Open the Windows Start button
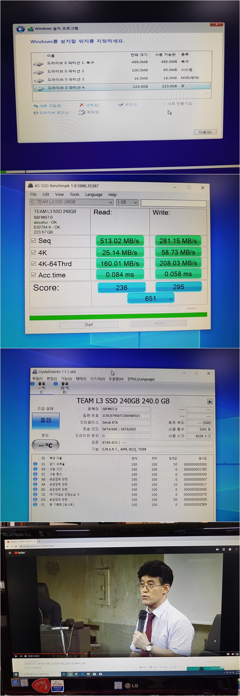 coord(15,674)
